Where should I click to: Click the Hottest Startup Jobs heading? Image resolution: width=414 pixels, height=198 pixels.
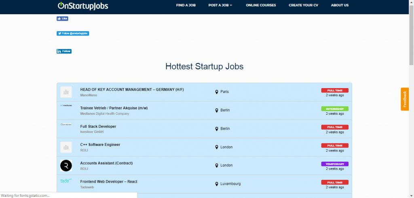(x=204, y=66)
